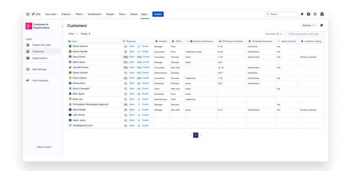Screen dimensions: 351x171
Task: Click the Contact timeslots column header
Action: click(231, 41)
